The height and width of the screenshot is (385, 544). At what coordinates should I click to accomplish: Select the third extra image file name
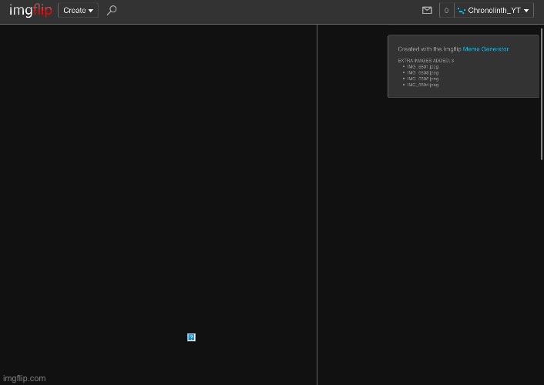(x=422, y=79)
